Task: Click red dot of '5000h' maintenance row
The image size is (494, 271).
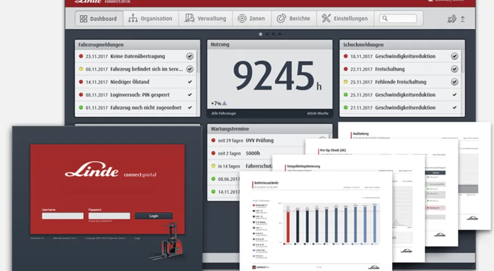Action: (x=213, y=153)
